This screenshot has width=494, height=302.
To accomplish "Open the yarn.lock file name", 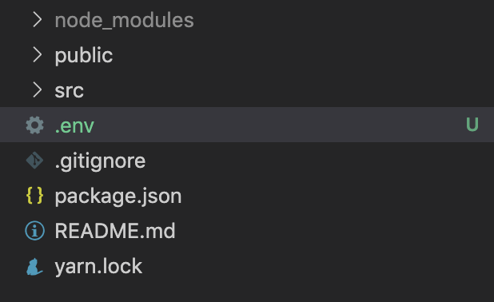I will pyautogui.click(x=98, y=267).
